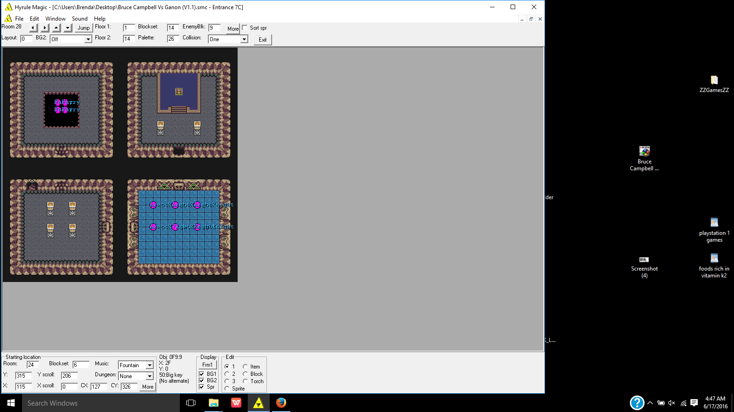Open the Window menu
Screen dimensions: 734x412
pos(56,19)
